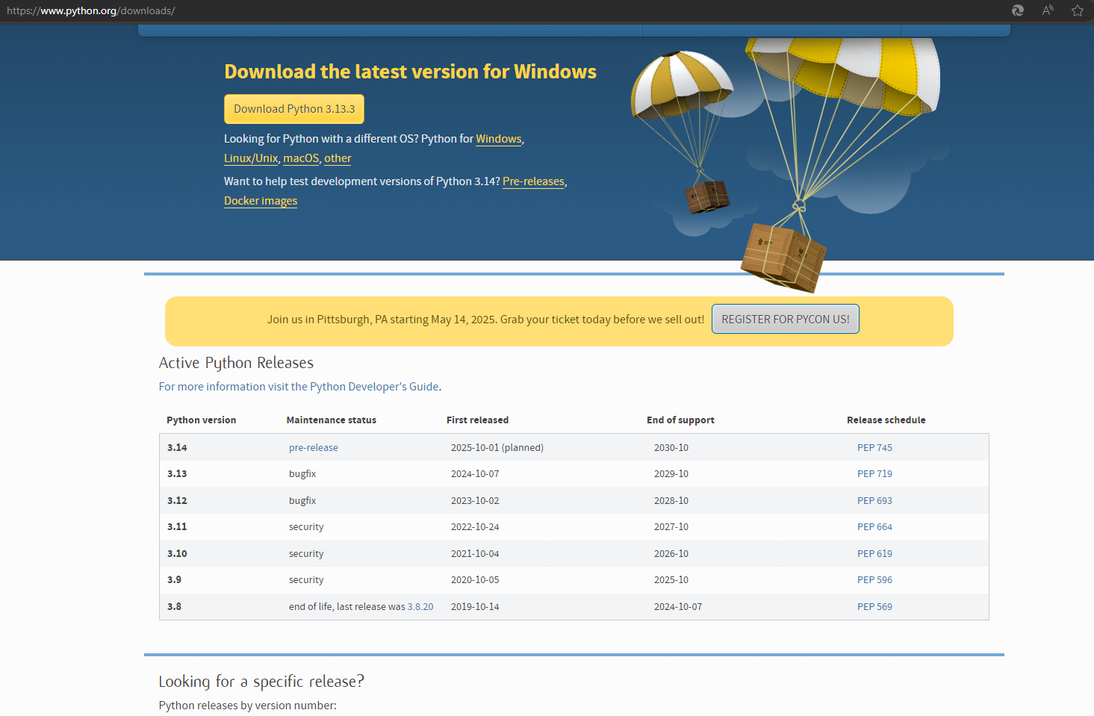Click first released date '2020-10-05'
This screenshot has height=716, width=1094.
(x=475, y=580)
